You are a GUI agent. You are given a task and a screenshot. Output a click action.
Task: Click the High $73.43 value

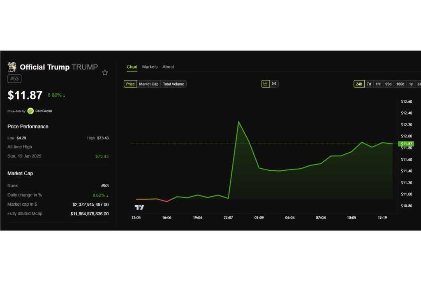coord(103,138)
